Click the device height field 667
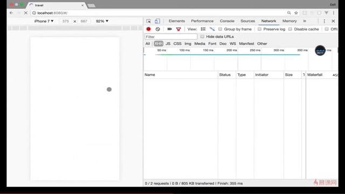Screen dimensions: 345x194 [x=84, y=21]
